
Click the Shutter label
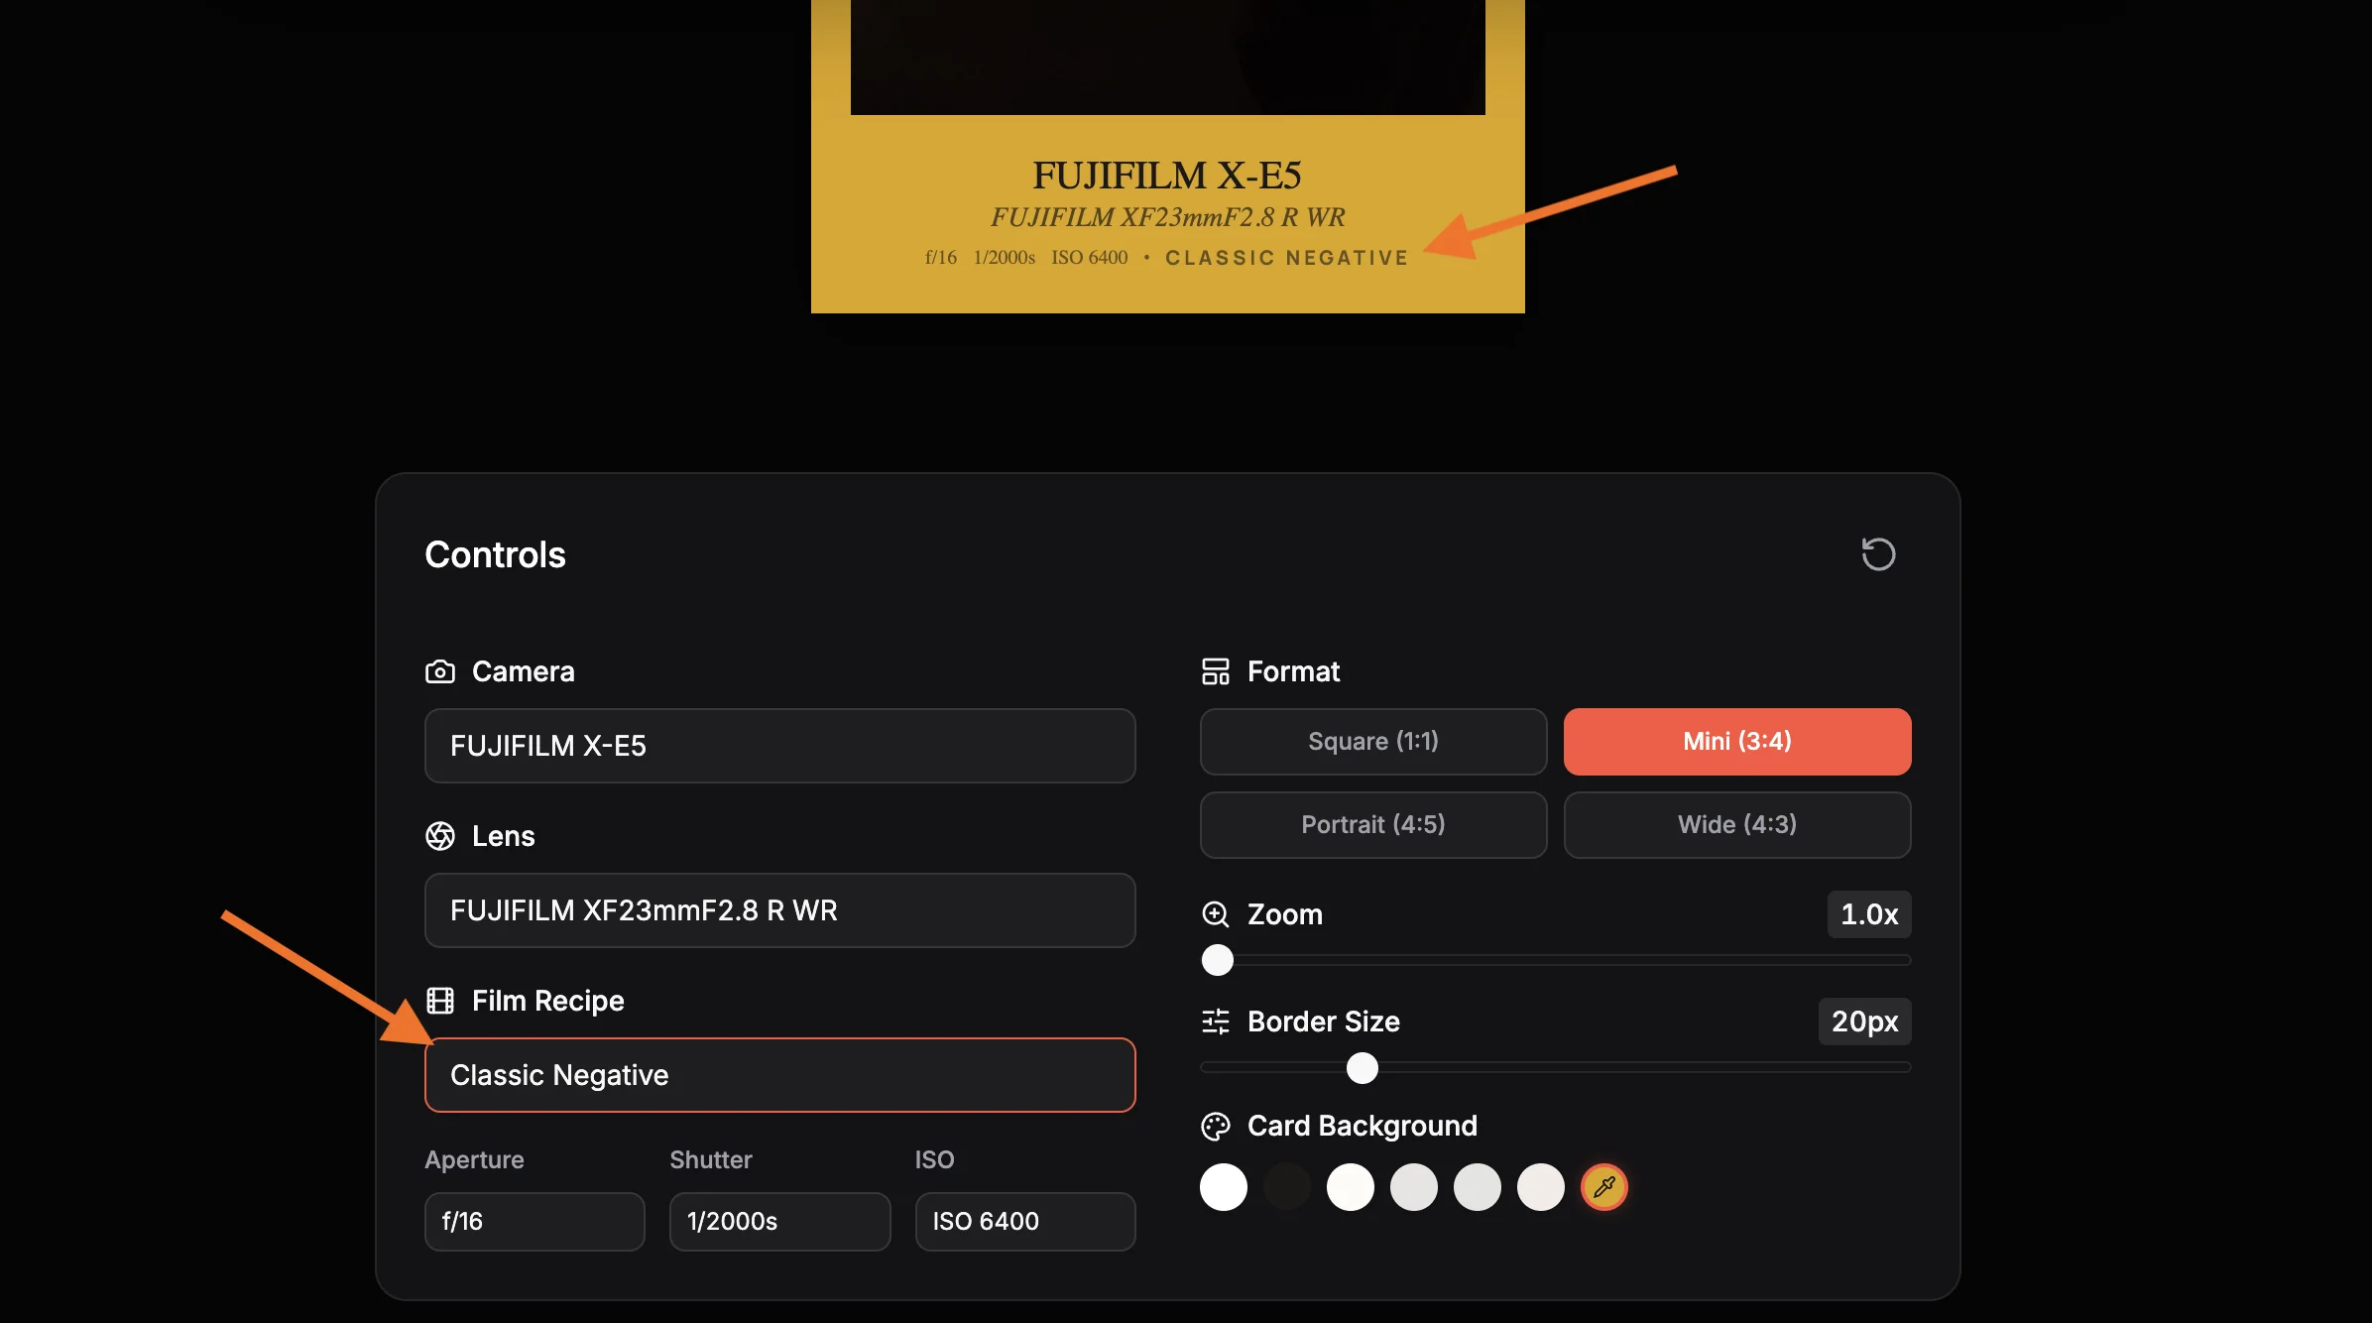coord(711,1159)
